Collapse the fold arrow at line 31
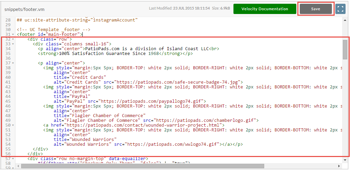350x171 pixels. pos(13,34)
